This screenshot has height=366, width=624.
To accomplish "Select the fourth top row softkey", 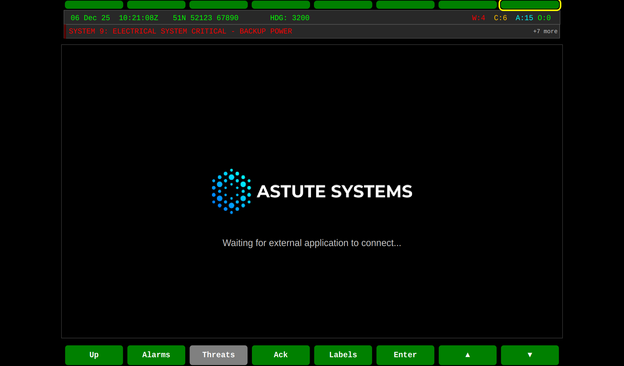I will [280, 5].
